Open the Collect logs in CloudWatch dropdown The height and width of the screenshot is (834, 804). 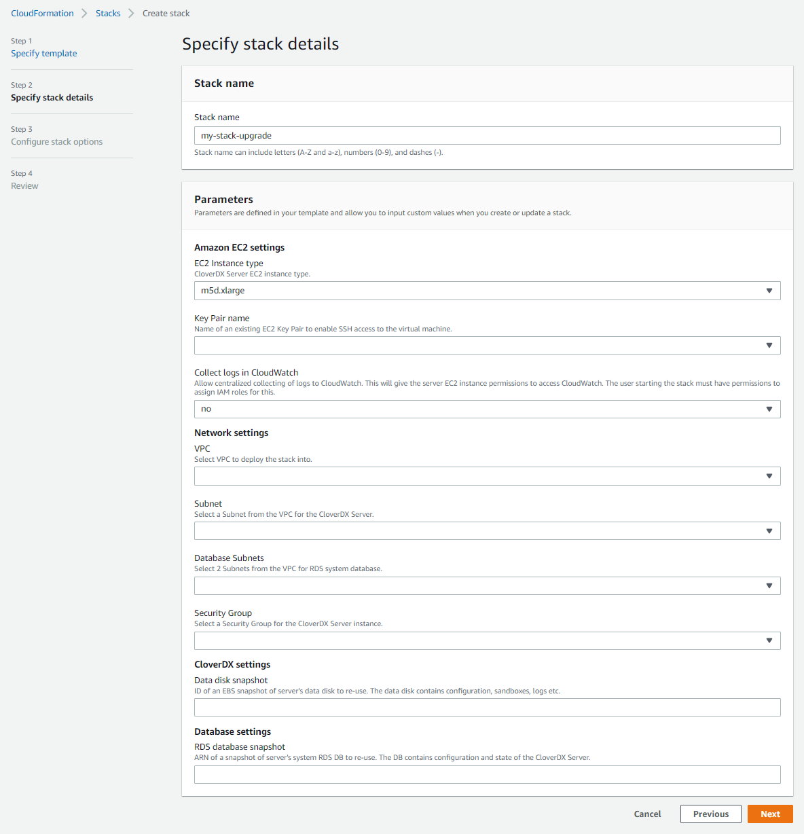click(487, 408)
